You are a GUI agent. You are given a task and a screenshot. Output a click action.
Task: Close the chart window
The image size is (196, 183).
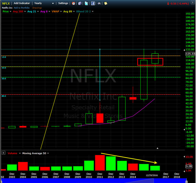point(193,2)
